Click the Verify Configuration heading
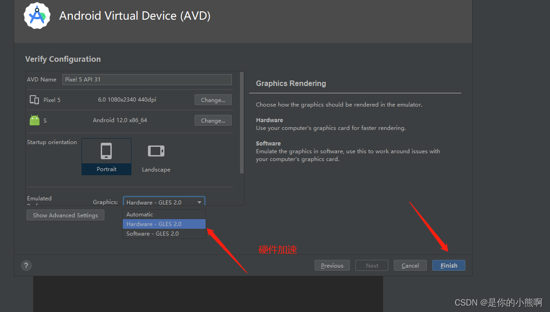 [x=63, y=59]
